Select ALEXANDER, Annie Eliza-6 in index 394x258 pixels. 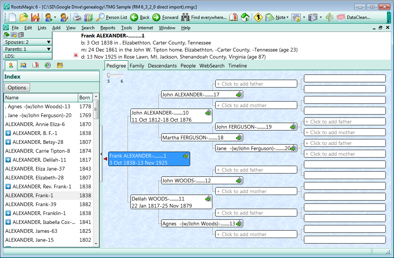[x=48, y=124]
